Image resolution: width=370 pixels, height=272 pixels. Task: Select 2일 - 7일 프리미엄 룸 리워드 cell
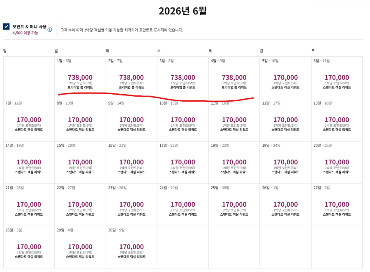[132, 78]
